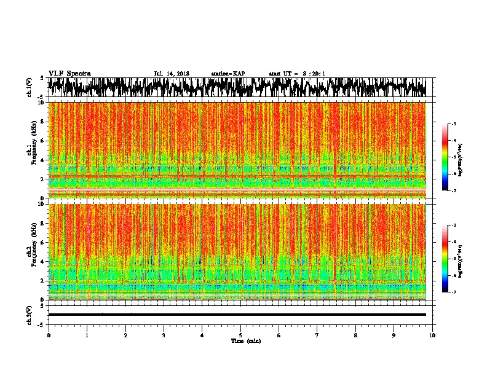The height and width of the screenshot is (376, 487).
Task: Click the "-7" label on ch.2 color bar
Action: tap(453, 292)
